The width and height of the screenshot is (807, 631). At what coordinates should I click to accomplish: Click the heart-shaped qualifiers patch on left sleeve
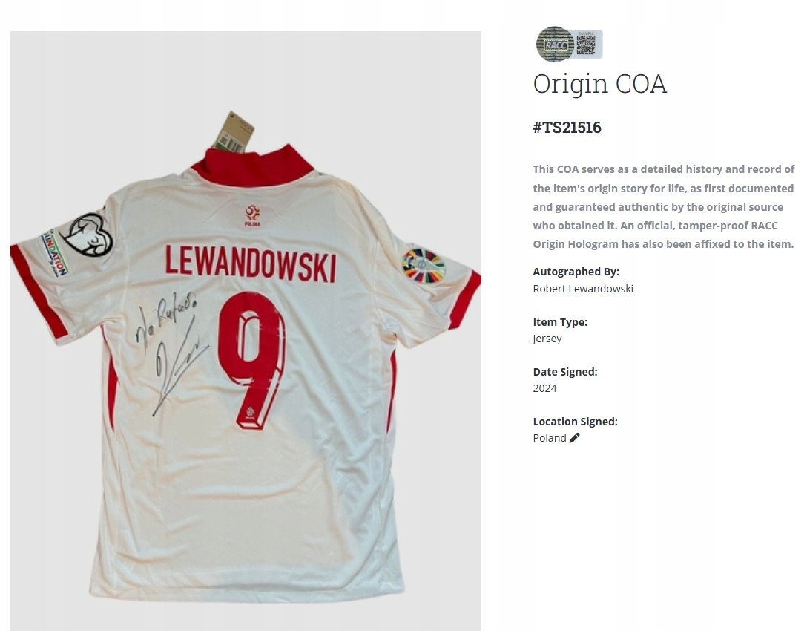coord(88,235)
